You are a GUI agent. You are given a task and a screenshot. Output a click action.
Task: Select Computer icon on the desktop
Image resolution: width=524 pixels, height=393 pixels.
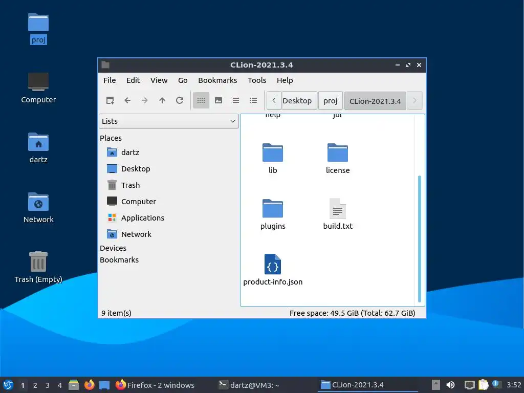click(38, 88)
